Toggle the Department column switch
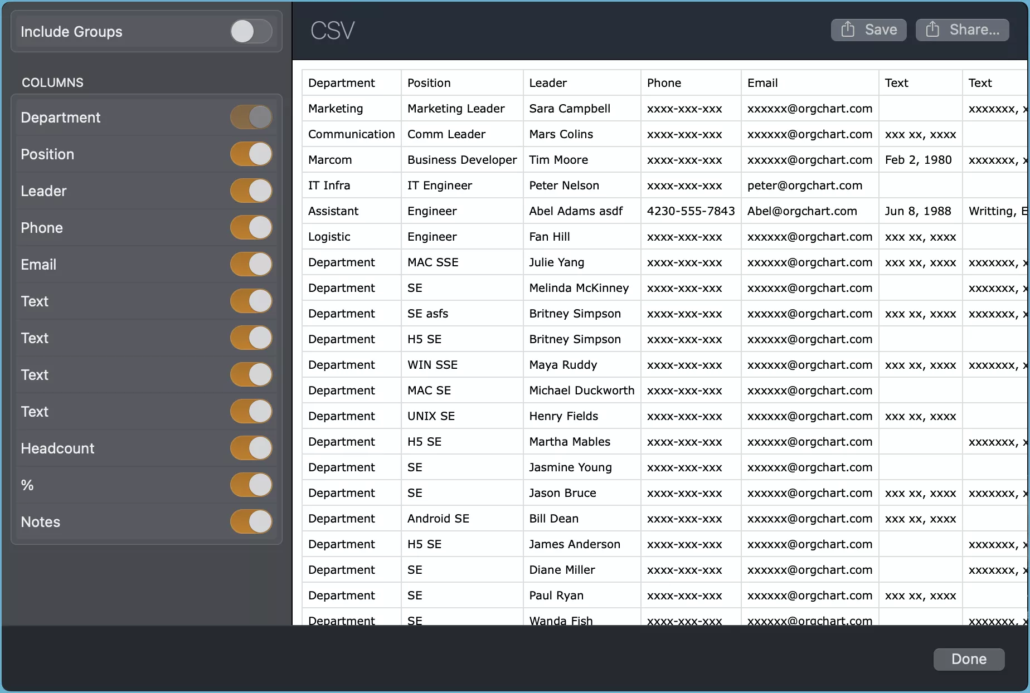 coord(251,118)
